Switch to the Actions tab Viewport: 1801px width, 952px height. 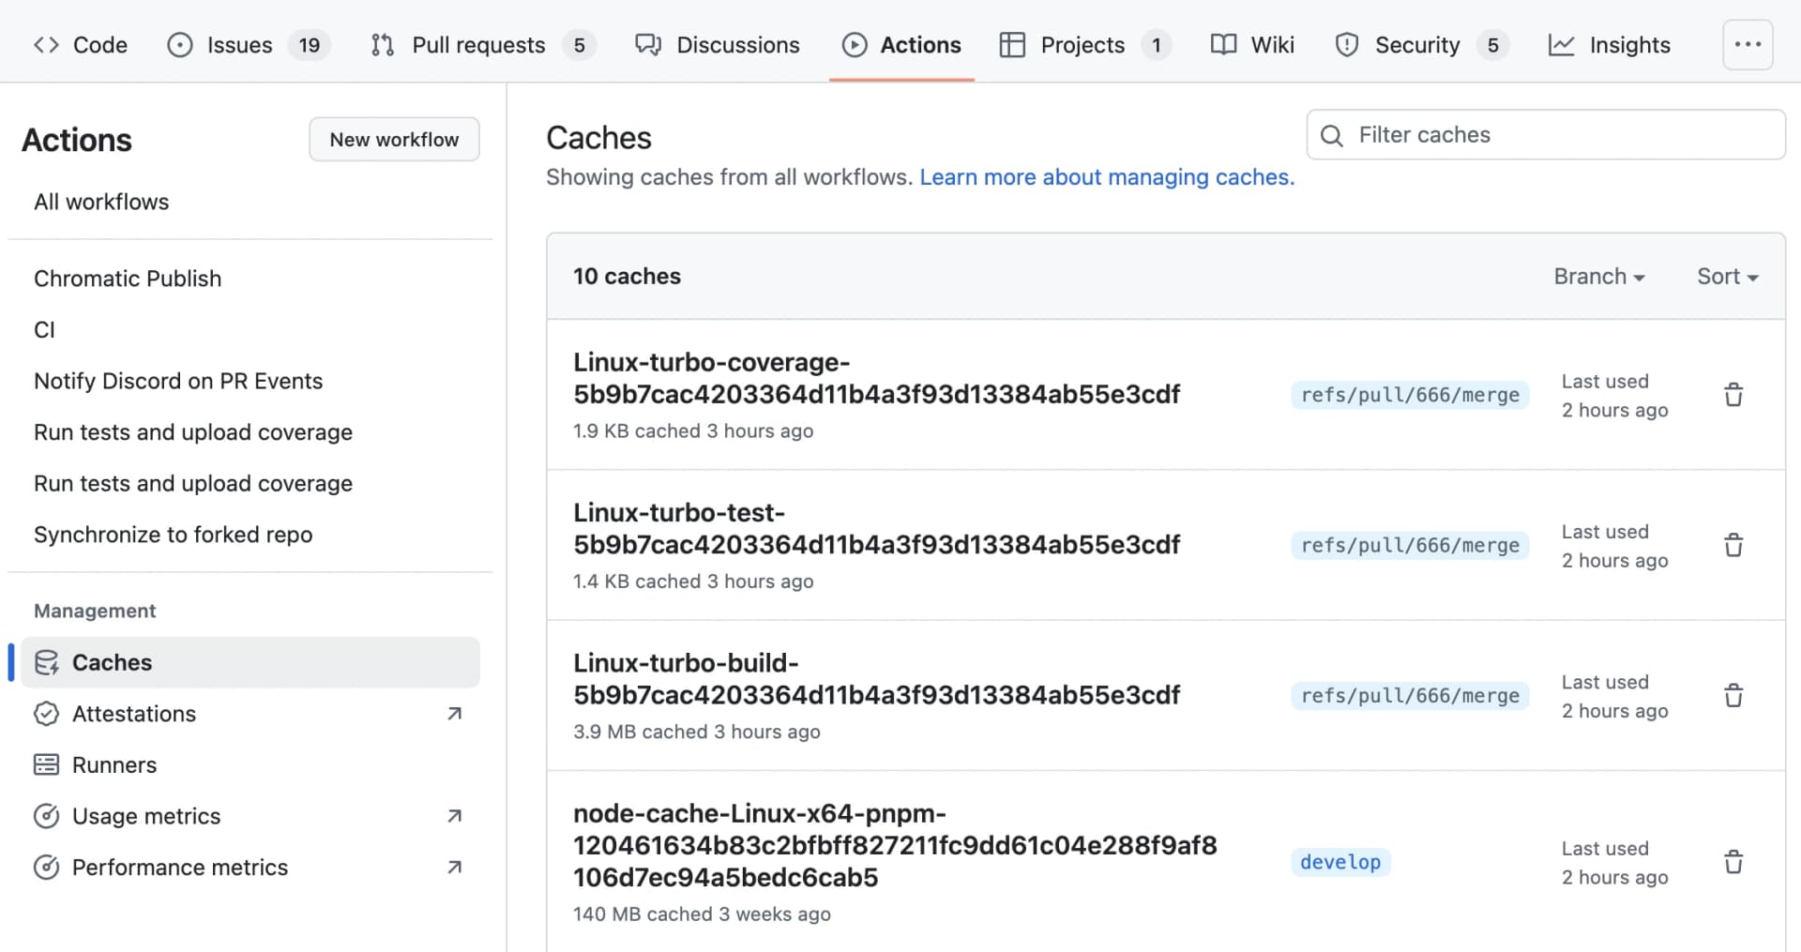tap(901, 44)
